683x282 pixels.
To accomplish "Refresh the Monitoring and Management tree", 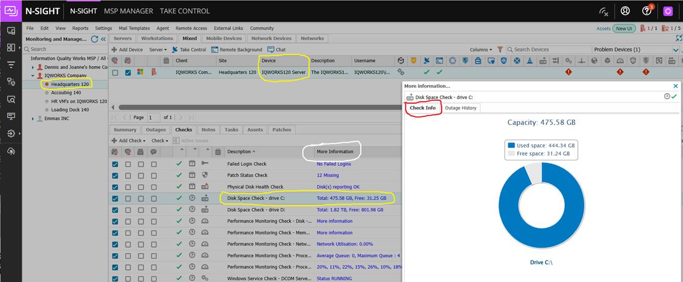I will point(94,39).
